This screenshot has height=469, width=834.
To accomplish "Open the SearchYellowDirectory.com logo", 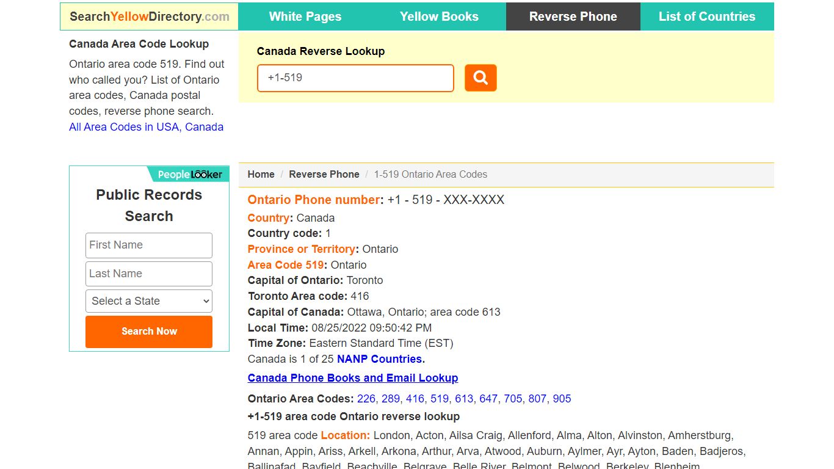I will point(150,16).
